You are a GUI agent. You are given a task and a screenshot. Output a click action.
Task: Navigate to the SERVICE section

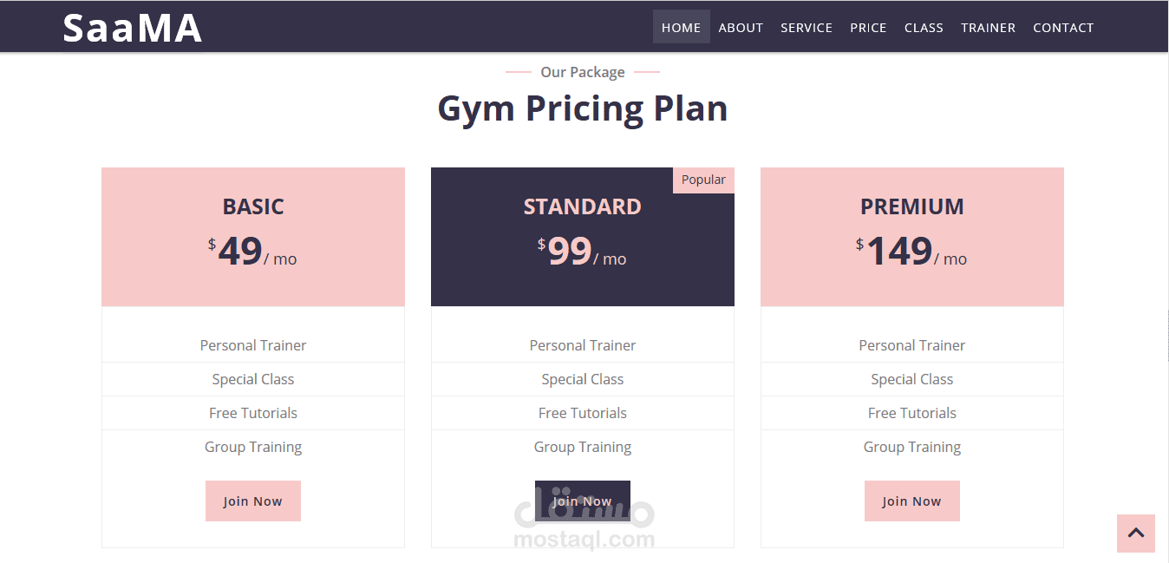tap(806, 28)
